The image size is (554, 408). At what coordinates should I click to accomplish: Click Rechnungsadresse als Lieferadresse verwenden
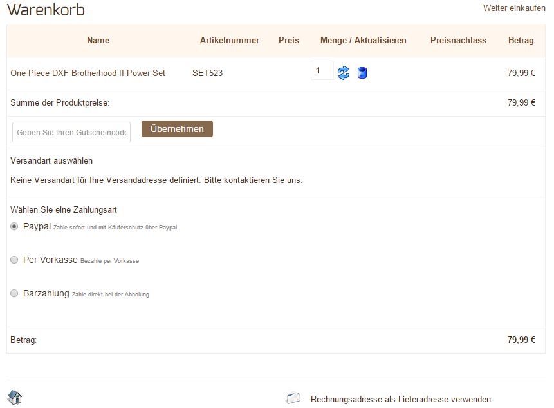pos(400,399)
